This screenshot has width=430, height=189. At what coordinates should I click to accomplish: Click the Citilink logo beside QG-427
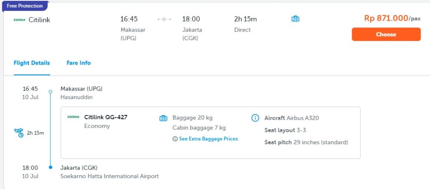(74, 117)
